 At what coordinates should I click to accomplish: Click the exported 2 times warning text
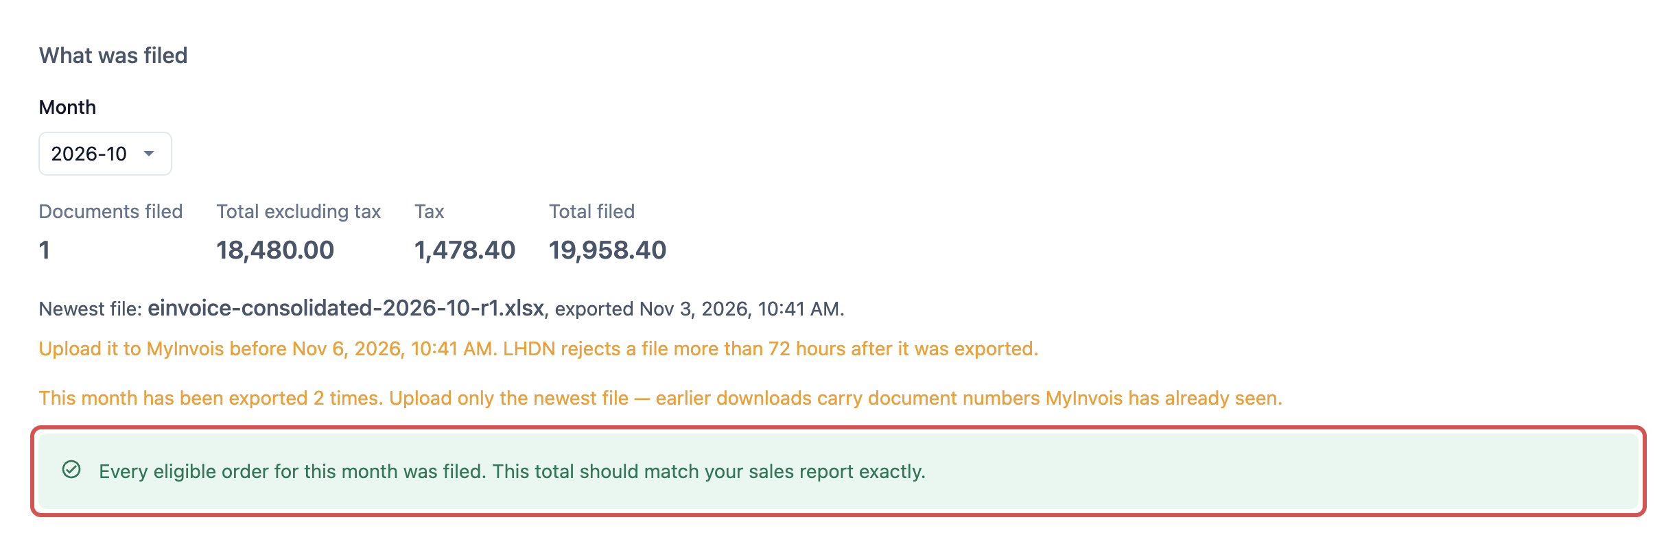661,399
